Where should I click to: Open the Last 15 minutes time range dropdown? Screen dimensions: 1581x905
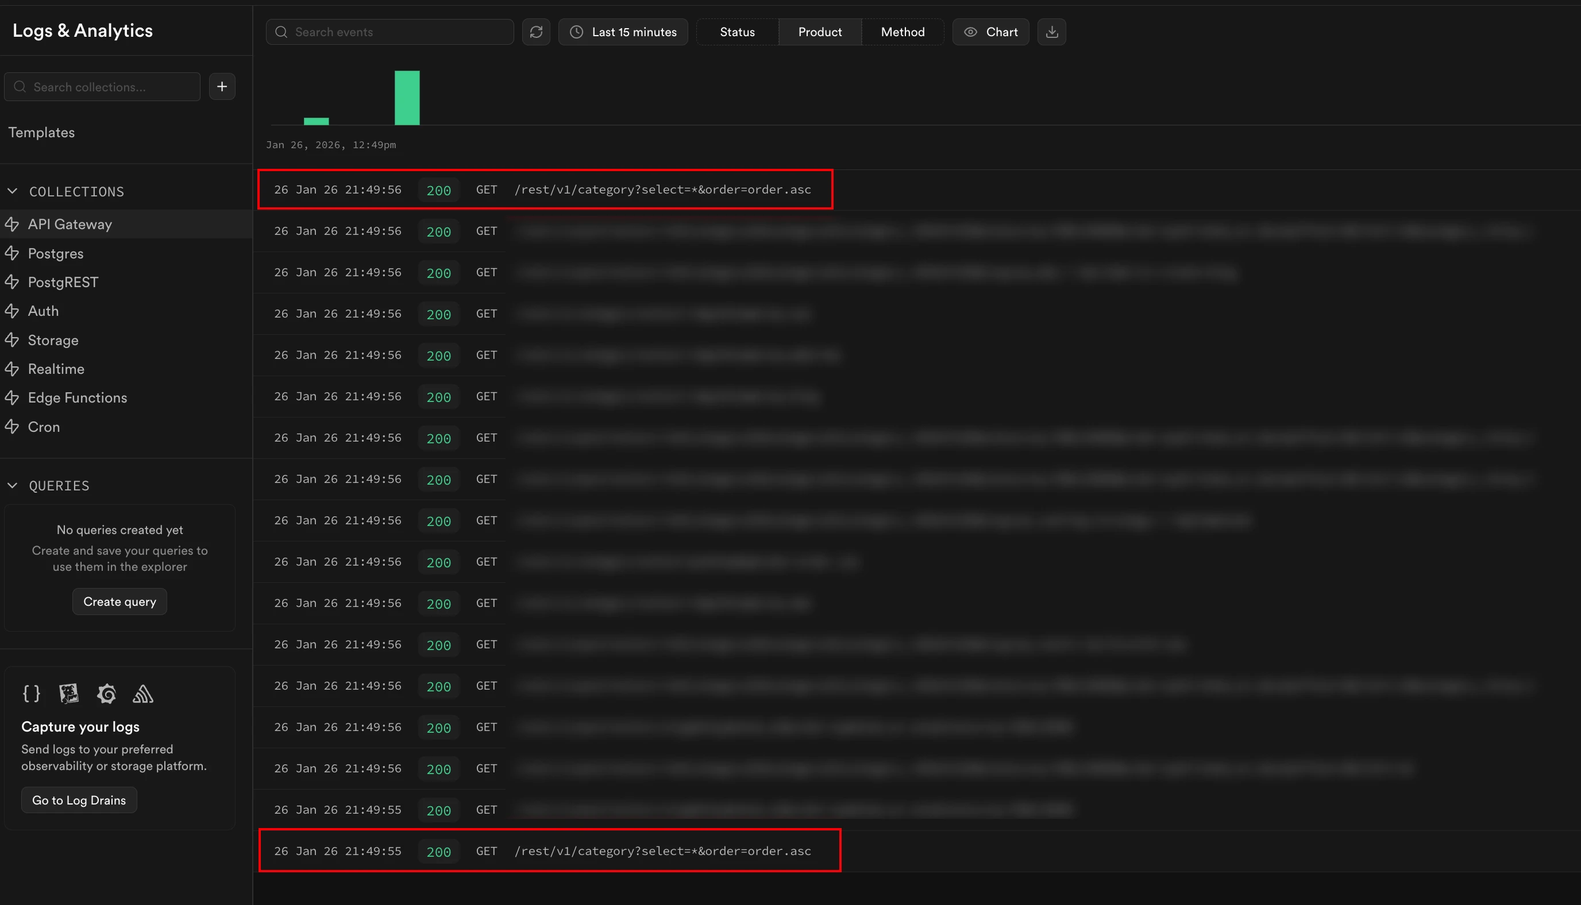tap(623, 32)
